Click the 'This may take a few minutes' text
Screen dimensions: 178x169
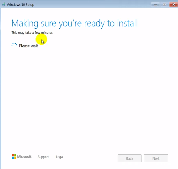[x=32, y=33]
